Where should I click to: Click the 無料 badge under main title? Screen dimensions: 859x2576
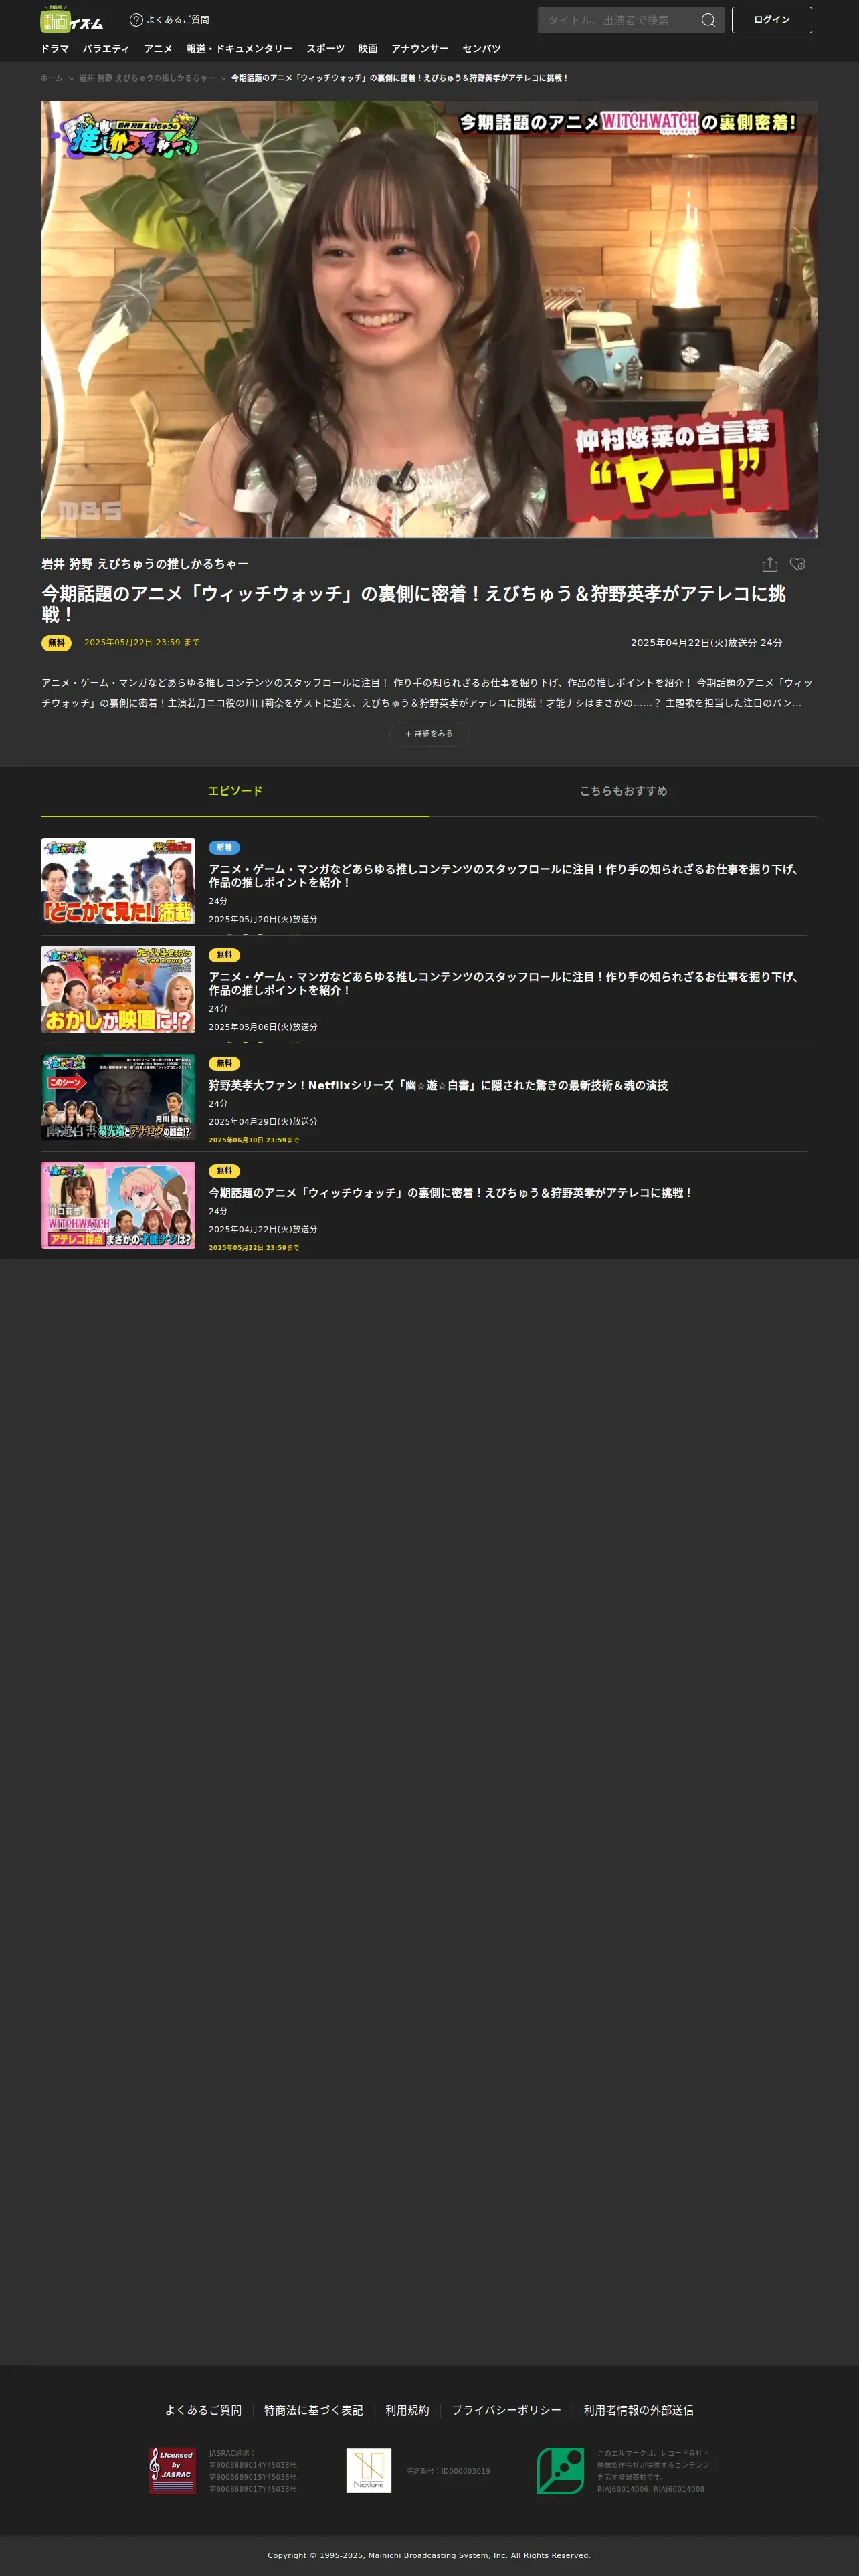pyautogui.click(x=56, y=643)
